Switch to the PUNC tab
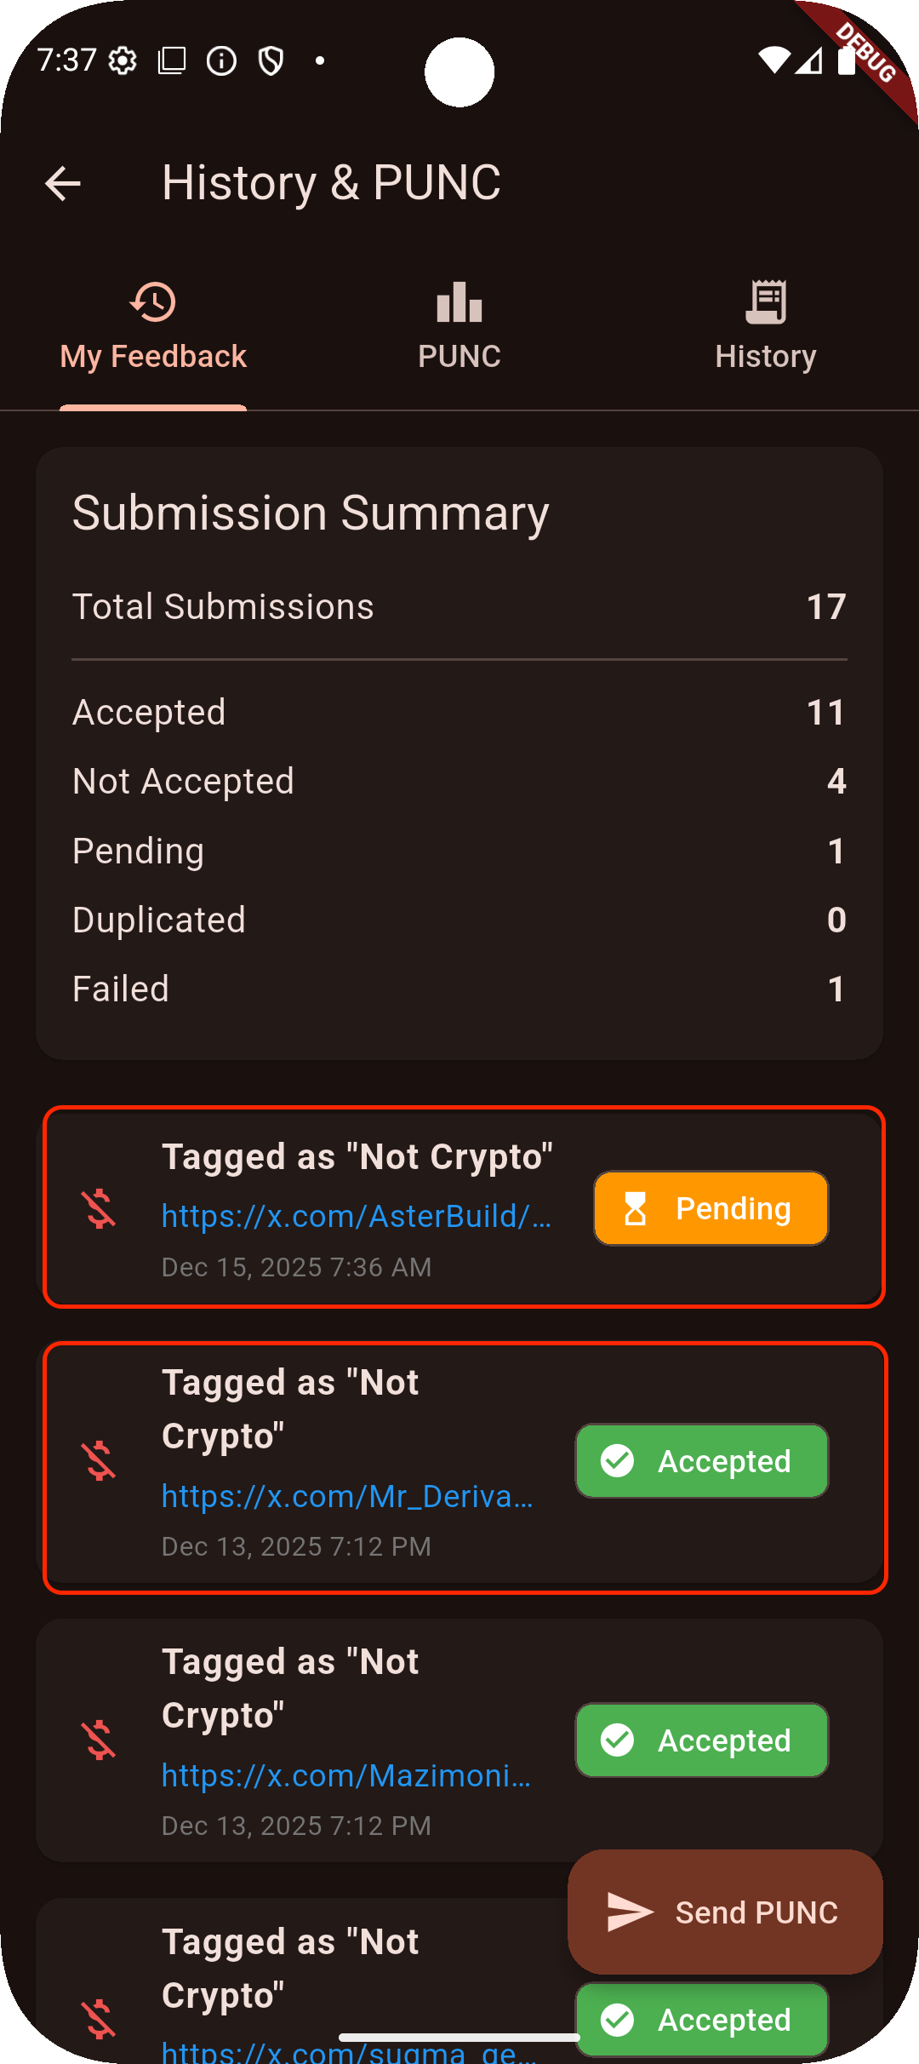This screenshot has height=2064, width=919. point(459,328)
